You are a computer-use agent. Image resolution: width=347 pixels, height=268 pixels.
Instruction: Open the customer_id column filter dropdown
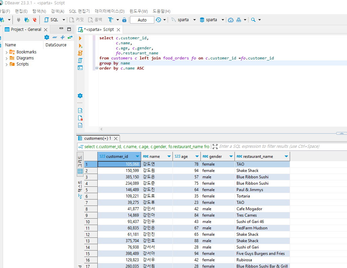click(137, 157)
